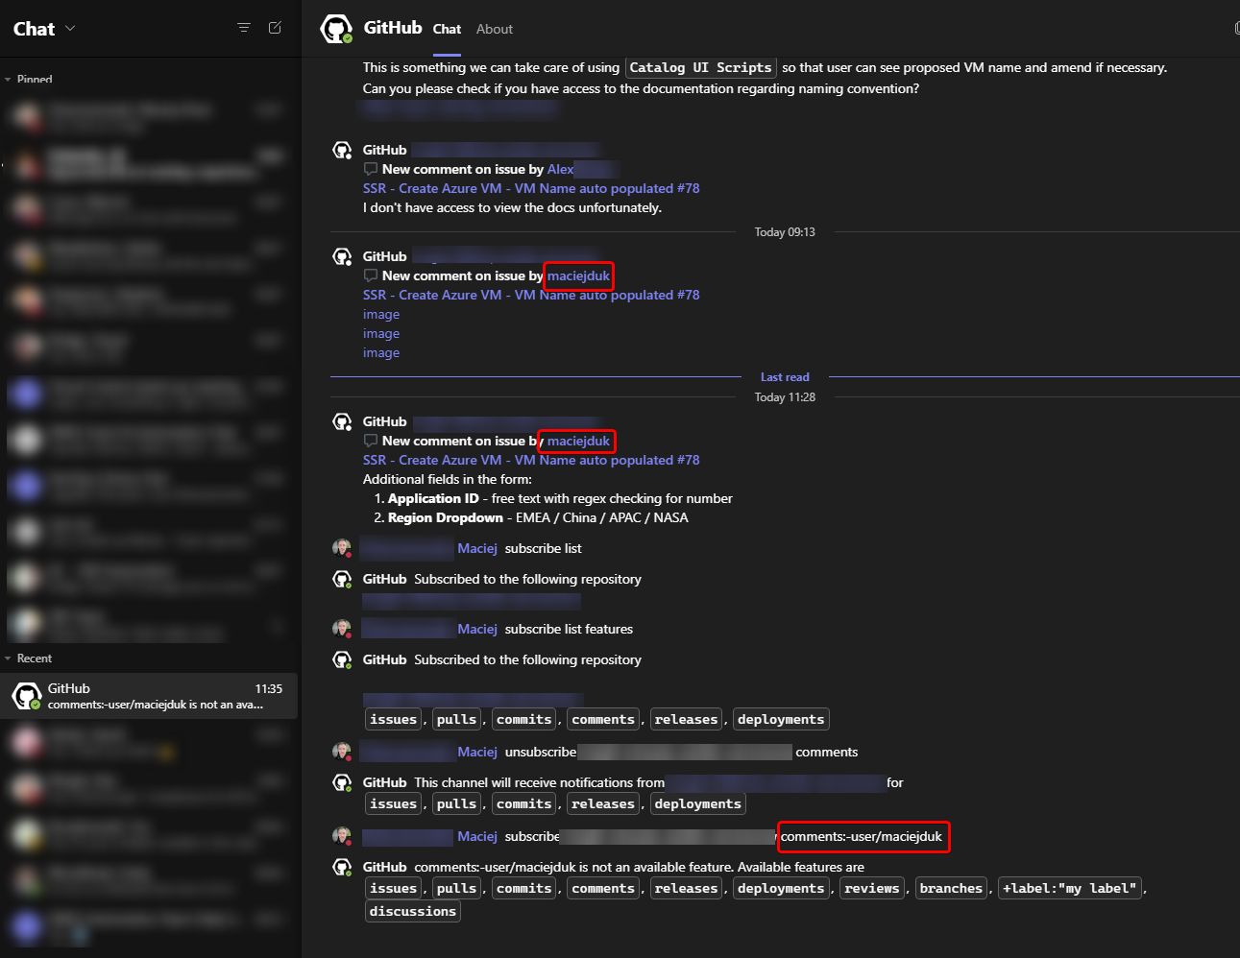Click the 'Catalog UI Scripts' code text

coord(700,67)
